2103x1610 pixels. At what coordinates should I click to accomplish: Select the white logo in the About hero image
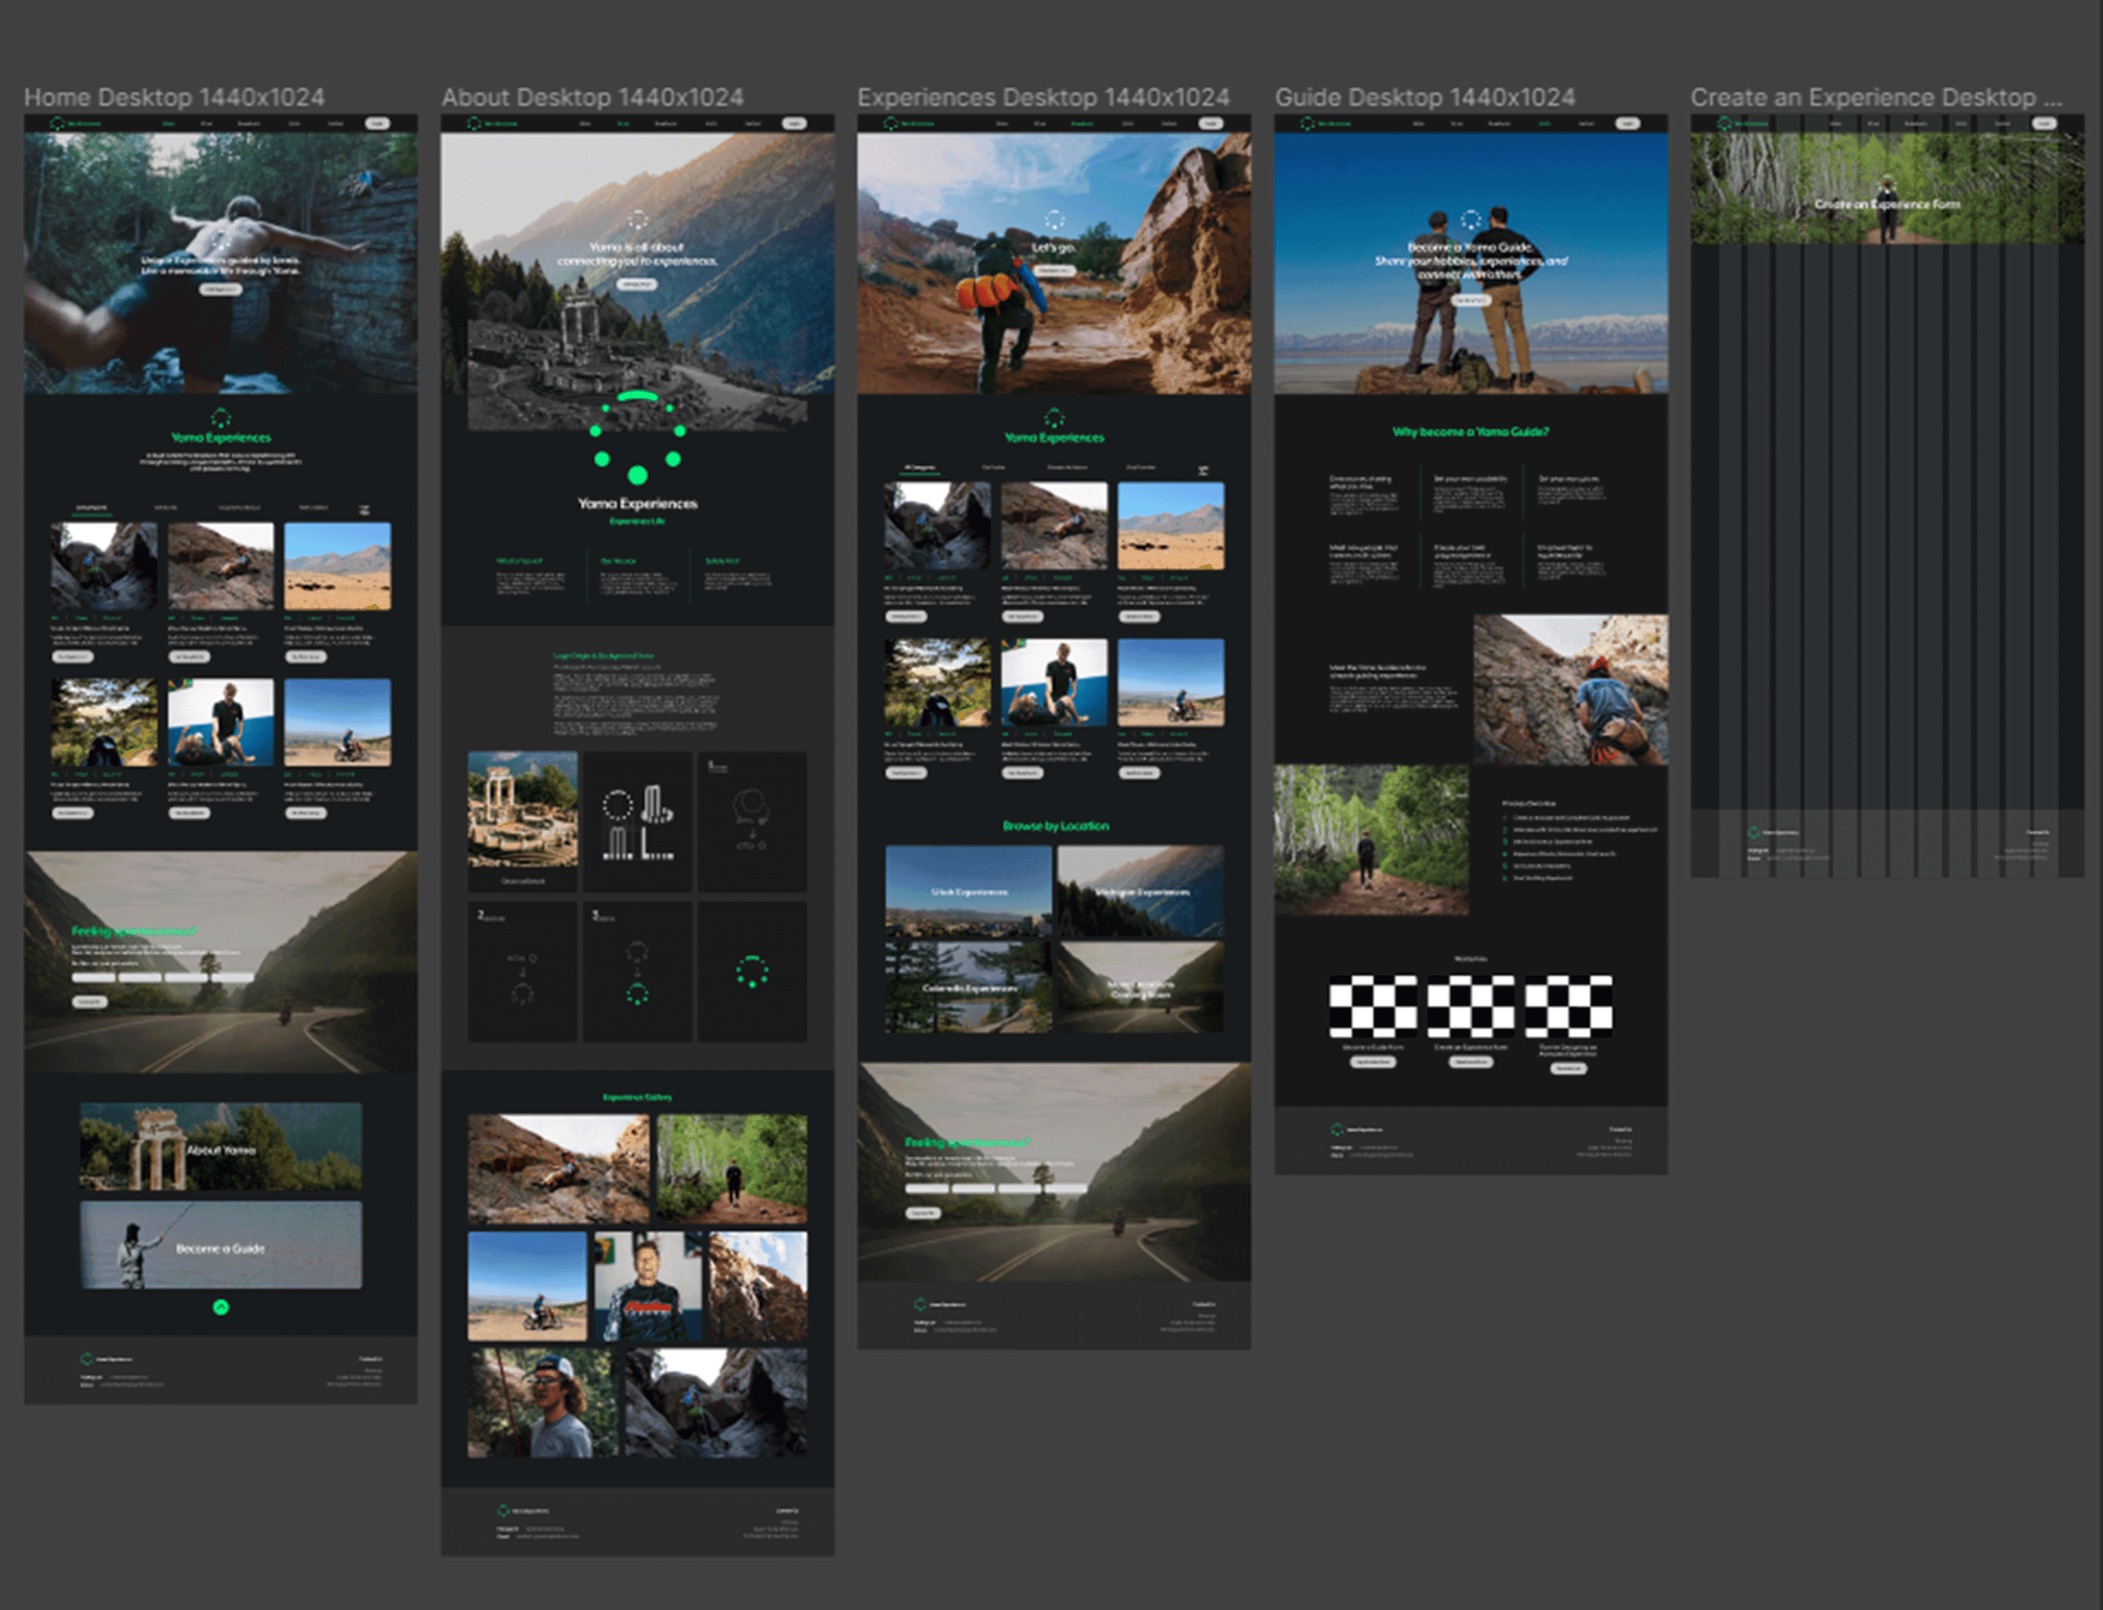click(x=638, y=221)
